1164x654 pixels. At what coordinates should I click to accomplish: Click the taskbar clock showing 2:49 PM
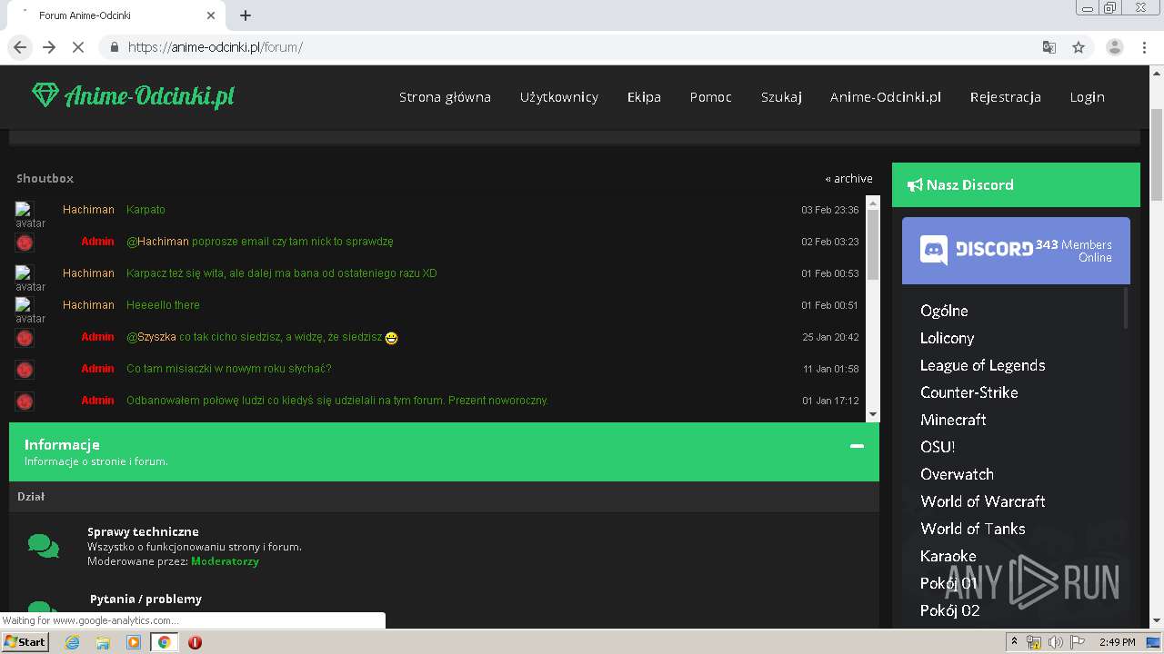tap(1117, 642)
